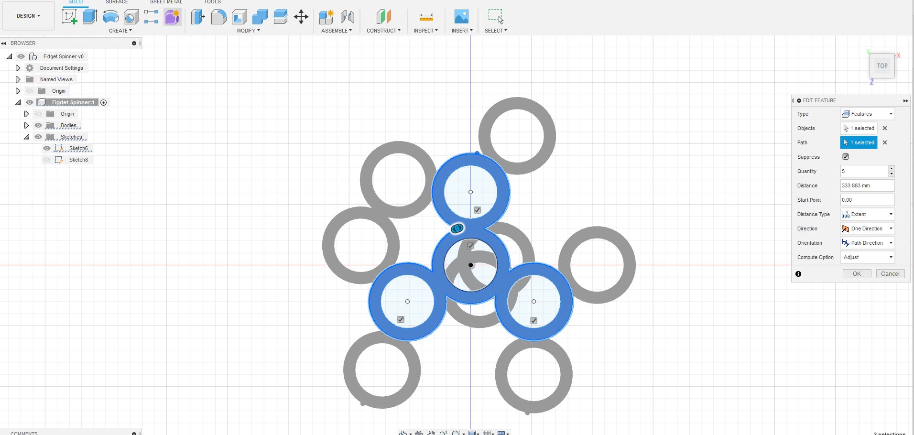Open the Type Features dropdown
914x435 pixels.
[867, 114]
